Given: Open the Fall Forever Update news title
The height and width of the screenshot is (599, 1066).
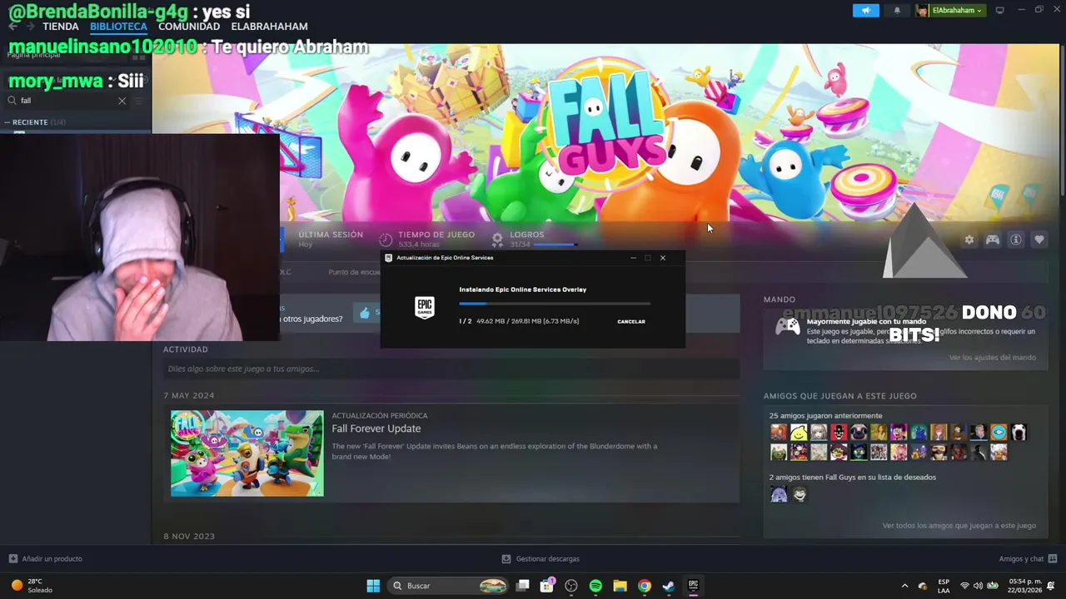Looking at the screenshot, I should click(x=376, y=428).
